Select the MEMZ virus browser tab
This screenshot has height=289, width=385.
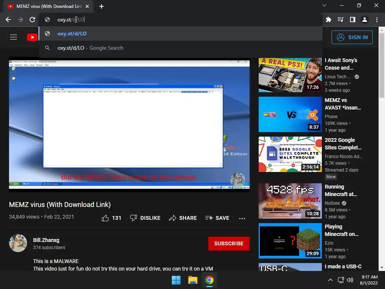click(49, 6)
